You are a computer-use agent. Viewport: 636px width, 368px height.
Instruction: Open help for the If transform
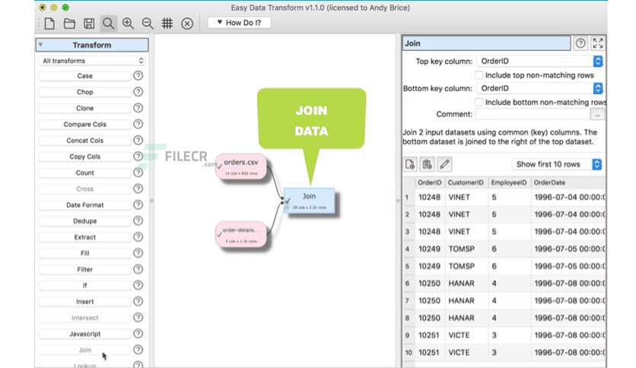[x=138, y=285]
